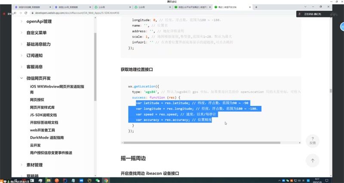The height and width of the screenshot is (183, 344).
Task: Click the scroll-to-top arrow button
Action: click(x=313, y=160)
